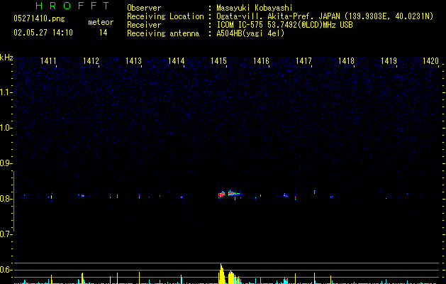Click the tallest yellow intensity peak at 1415

221,273
